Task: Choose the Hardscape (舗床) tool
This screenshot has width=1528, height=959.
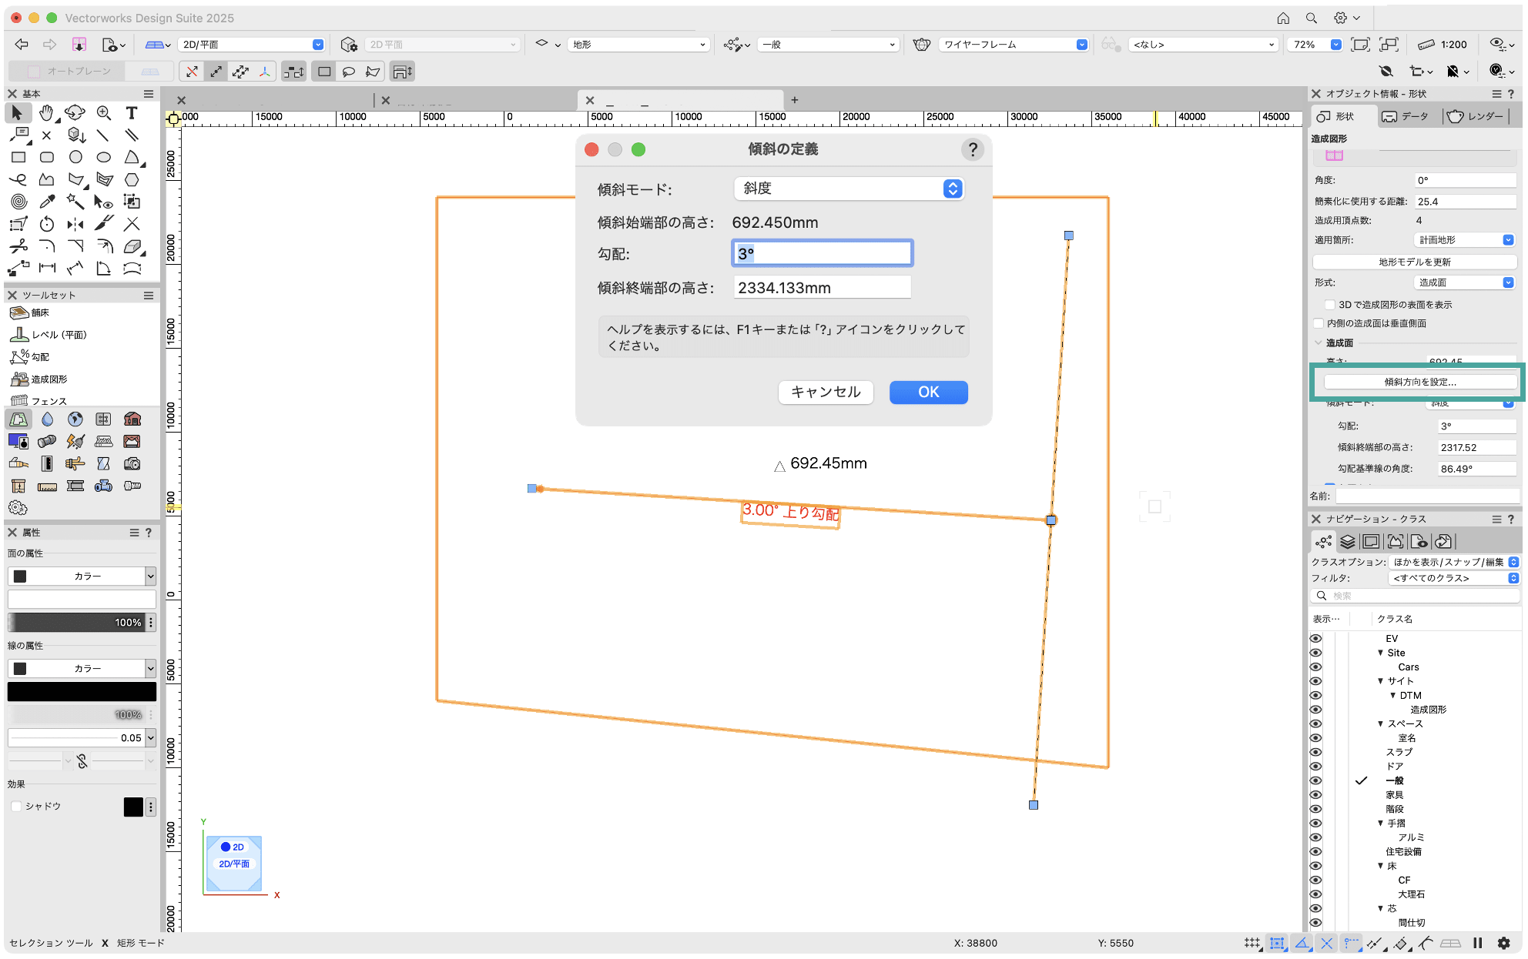Action: point(29,312)
